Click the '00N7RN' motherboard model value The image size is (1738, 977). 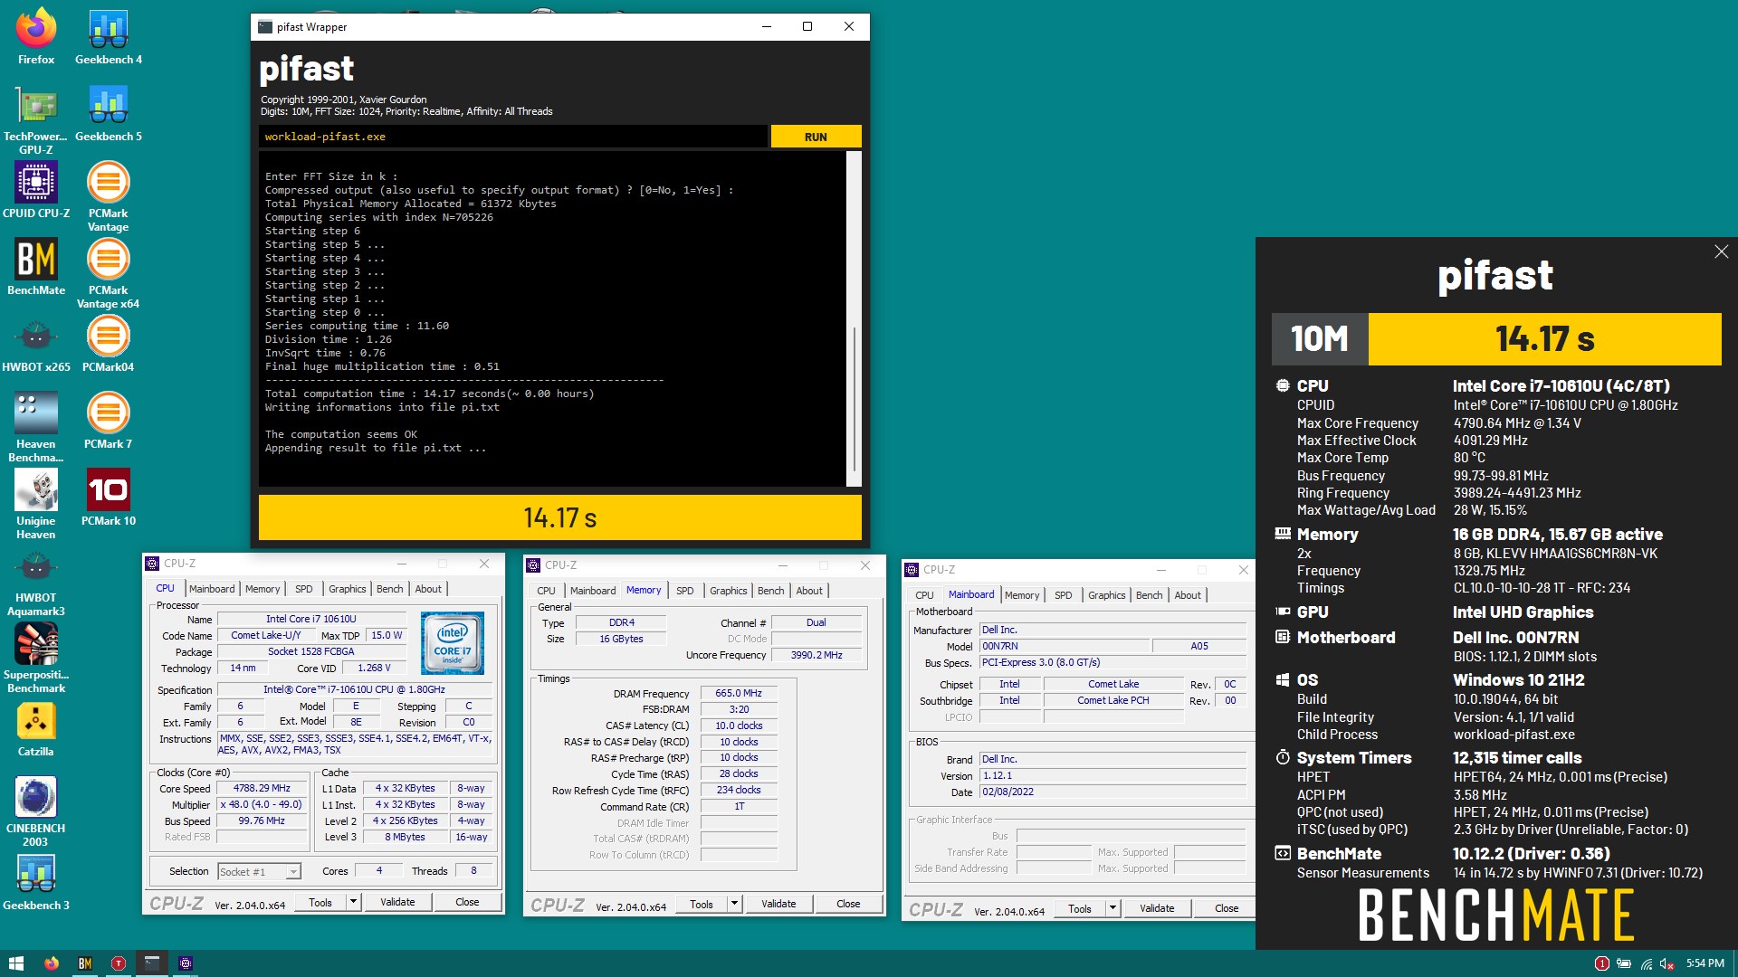pos(1065,646)
